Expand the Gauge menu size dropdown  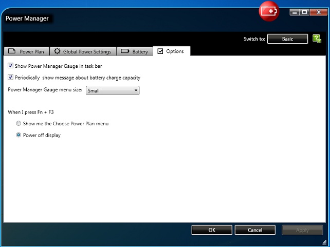[113, 90]
